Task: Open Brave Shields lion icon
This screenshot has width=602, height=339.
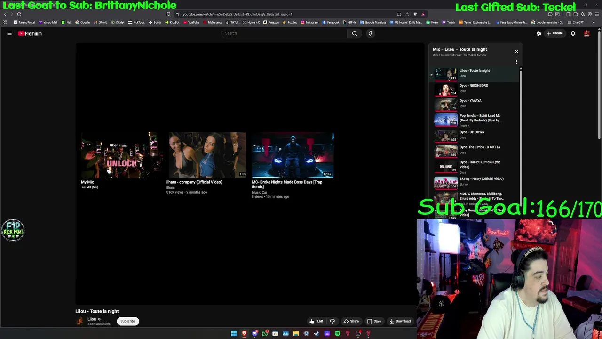Action: [415, 14]
